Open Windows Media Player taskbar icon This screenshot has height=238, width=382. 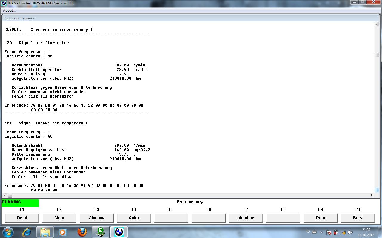pos(63,232)
